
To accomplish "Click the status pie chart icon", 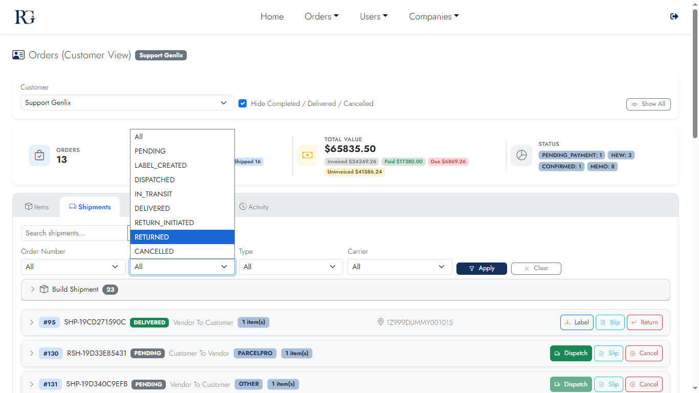I will 521,155.
